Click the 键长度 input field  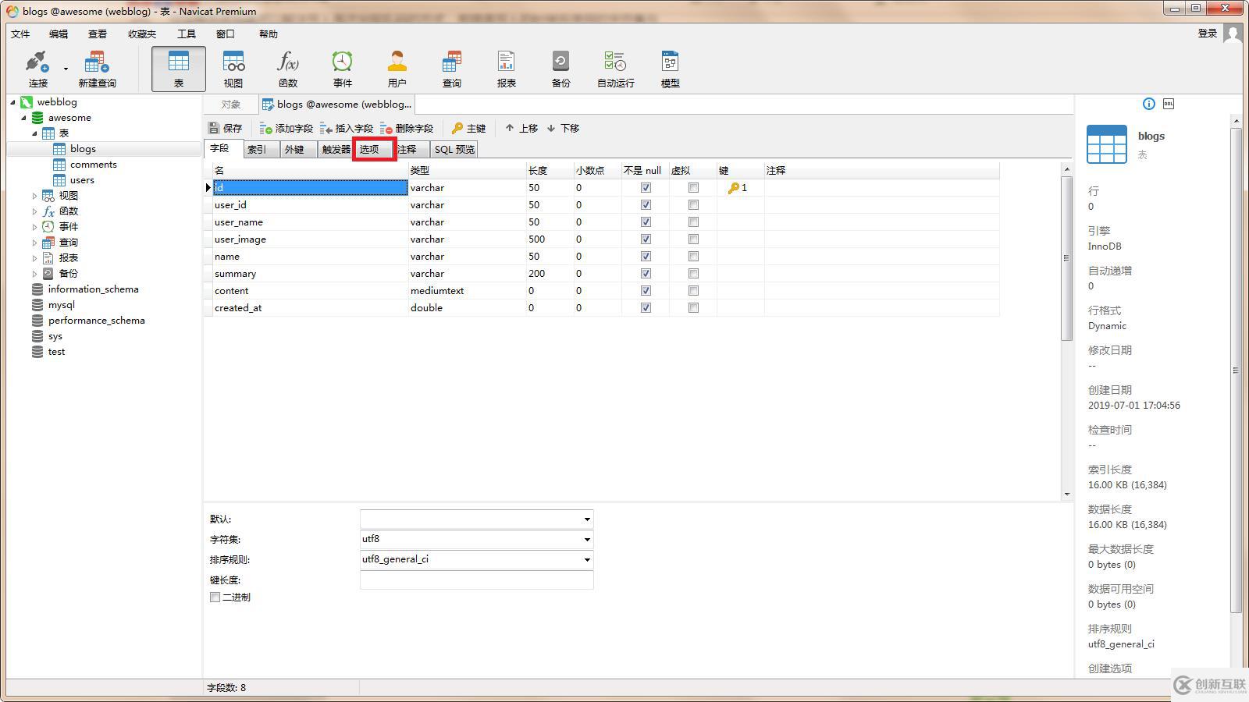tap(476, 580)
